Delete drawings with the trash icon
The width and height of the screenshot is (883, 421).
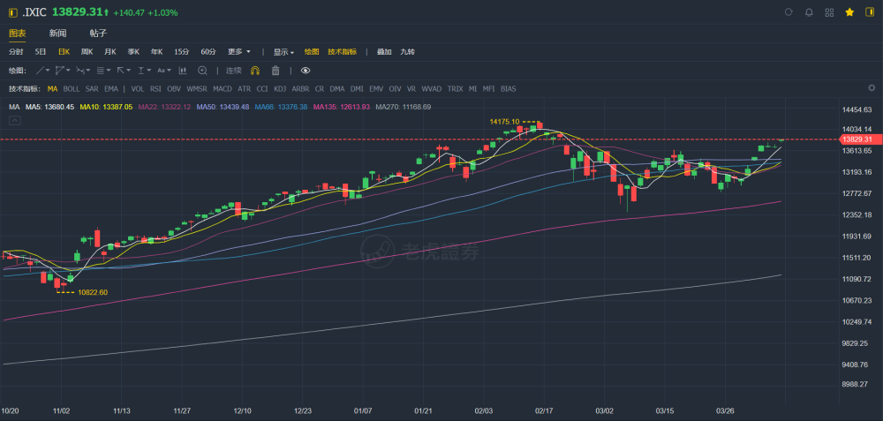click(x=275, y=70)
